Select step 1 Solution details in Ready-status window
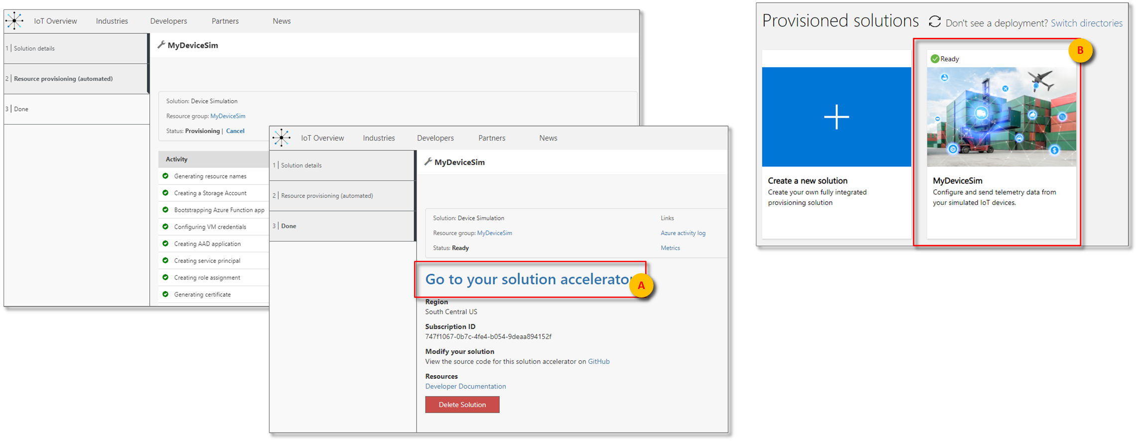This screenshot has height=441, width=1138. (x=342, y=165)
